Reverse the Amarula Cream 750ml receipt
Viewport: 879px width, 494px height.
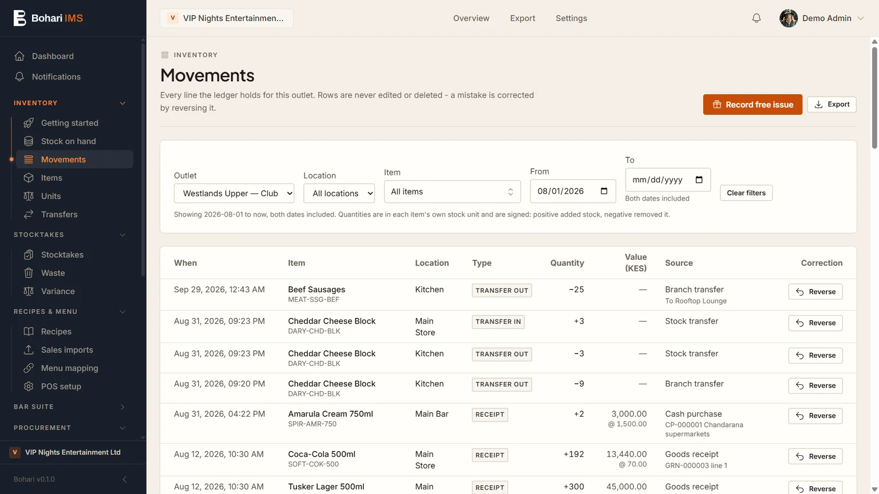tap(815, 416)
